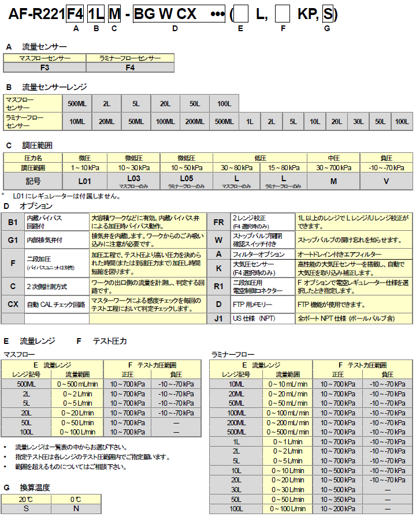Click the 'G1' option code cell
Viewport: 416px width, 517px height.
[13, 239]
